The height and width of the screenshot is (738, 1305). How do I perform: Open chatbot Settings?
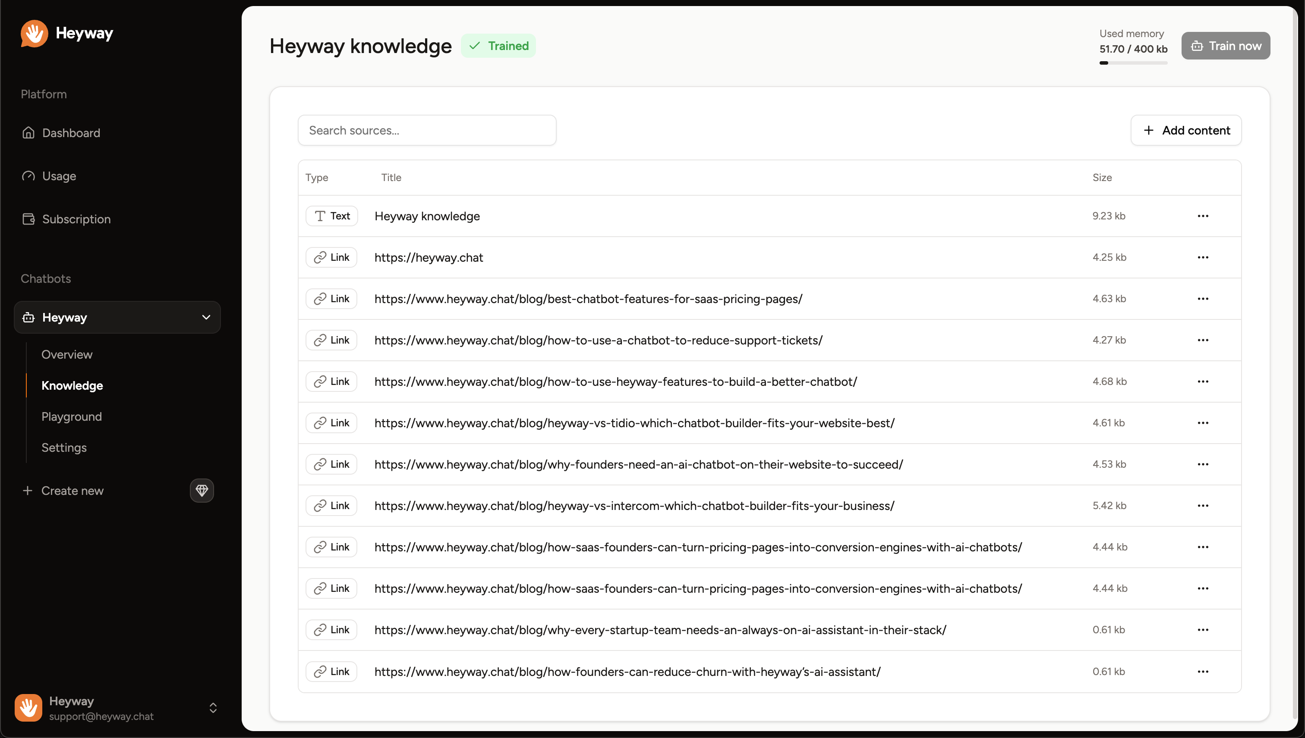[x=64, y=447]
